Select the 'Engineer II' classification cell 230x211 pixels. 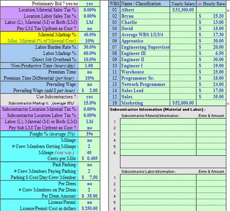pos(145,59)
